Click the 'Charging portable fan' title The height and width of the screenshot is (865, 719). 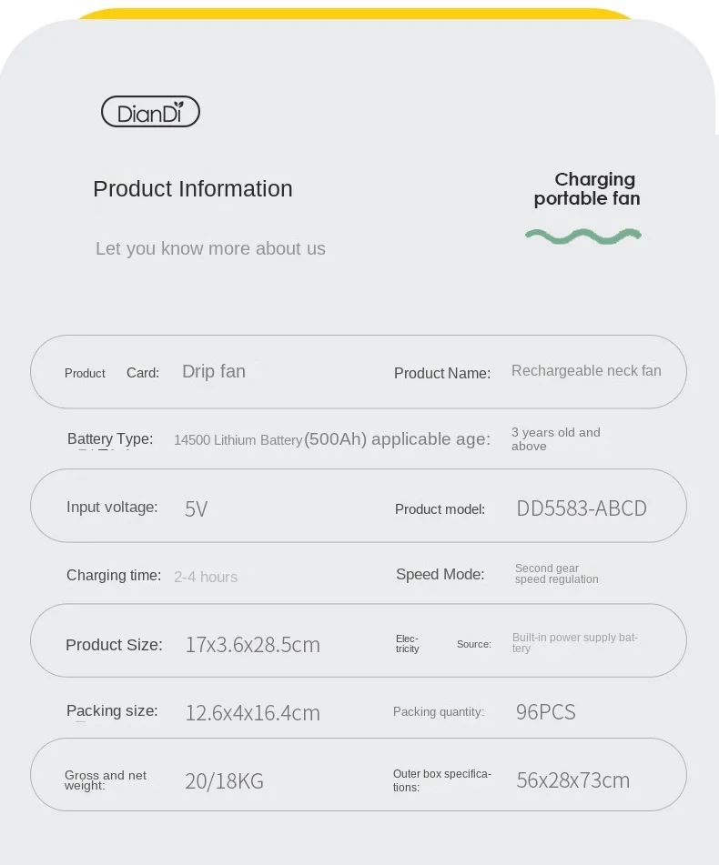(x=588, y=189)
